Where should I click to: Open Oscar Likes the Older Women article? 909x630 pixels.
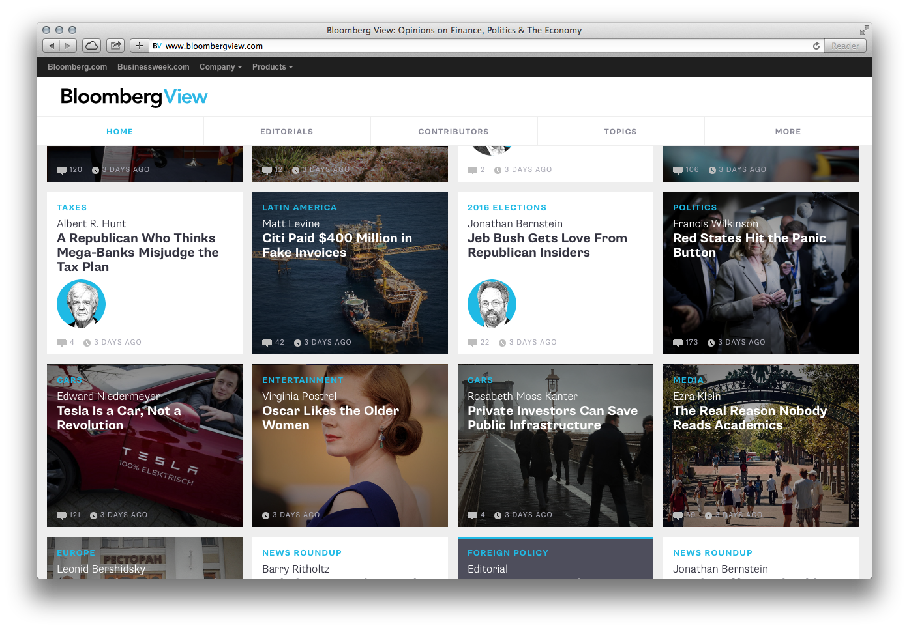(331, 418)
